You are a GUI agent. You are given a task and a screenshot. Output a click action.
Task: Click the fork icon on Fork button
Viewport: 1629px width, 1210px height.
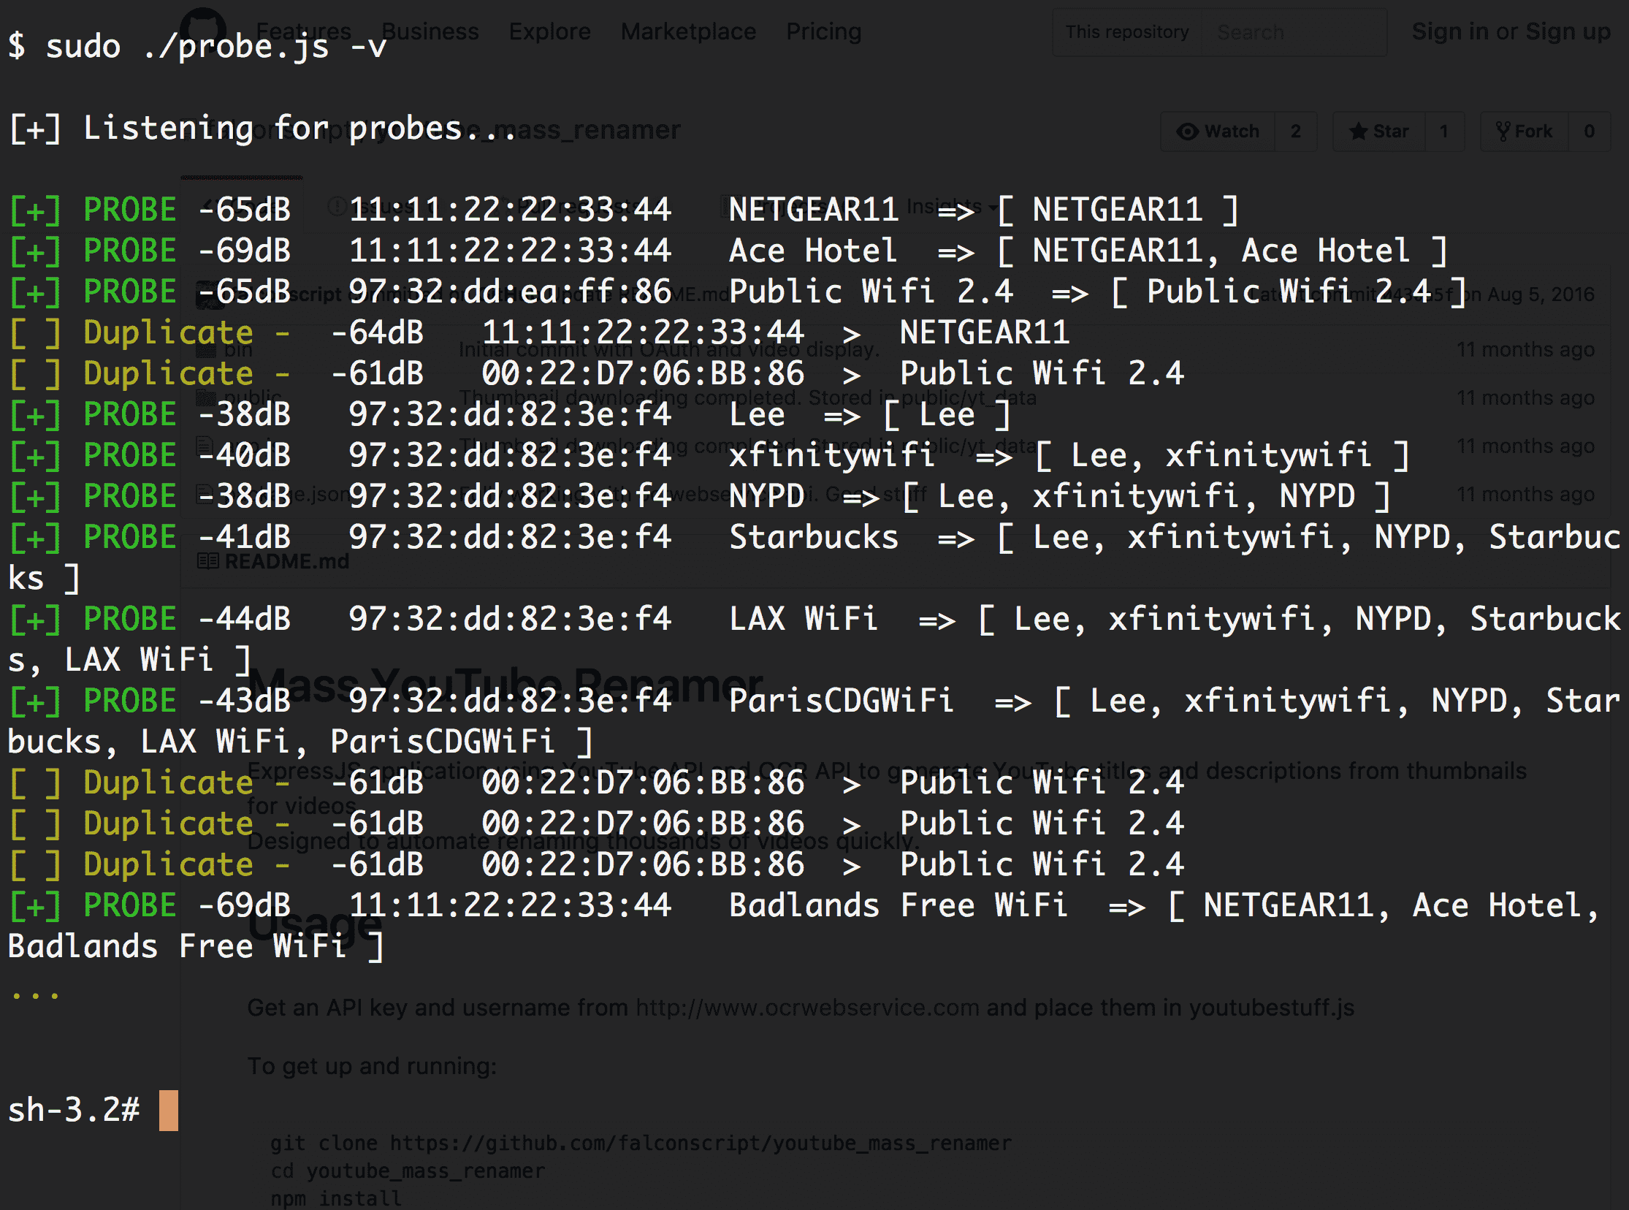pyautogui.click(x=1503, y=132)
